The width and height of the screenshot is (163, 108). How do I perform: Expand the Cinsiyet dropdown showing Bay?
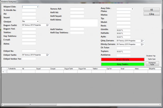click(38, 21)
